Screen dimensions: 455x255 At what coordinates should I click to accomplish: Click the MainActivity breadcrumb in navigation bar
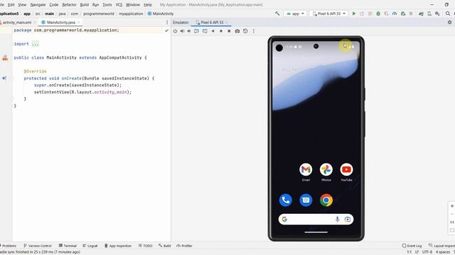(x=161, y=13)
